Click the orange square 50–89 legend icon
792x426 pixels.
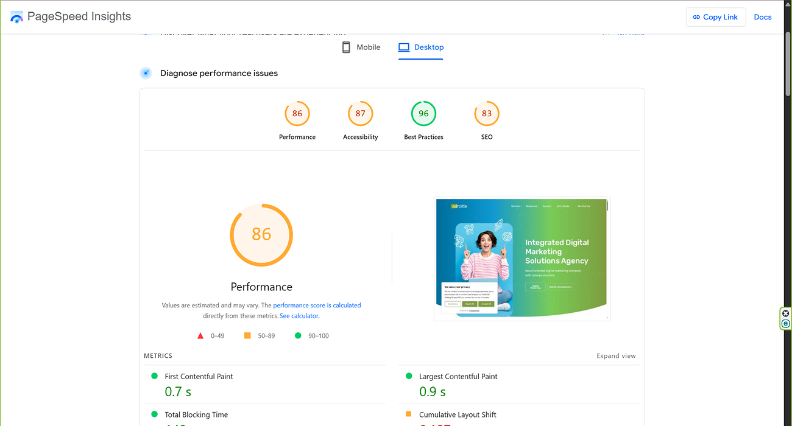click(x=247, y=335)
